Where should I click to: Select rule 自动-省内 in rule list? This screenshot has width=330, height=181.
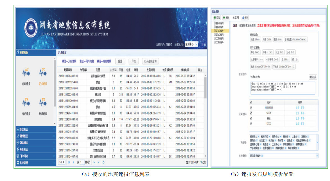[x=220, y=23]
